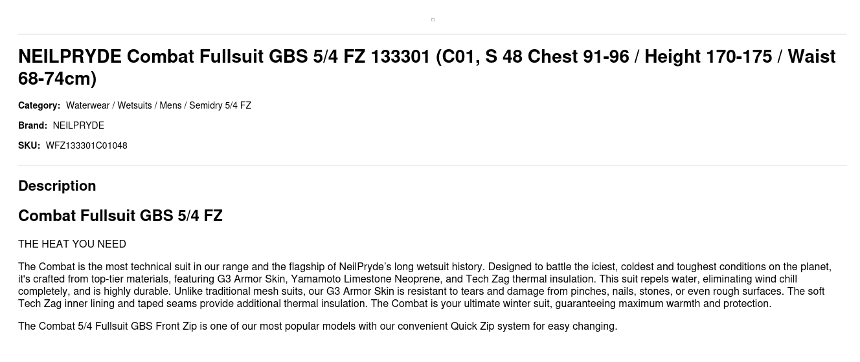Open the Waterwear category link
Screen dimensions: 860x362
pyautogui.click(x=87, y=105)
